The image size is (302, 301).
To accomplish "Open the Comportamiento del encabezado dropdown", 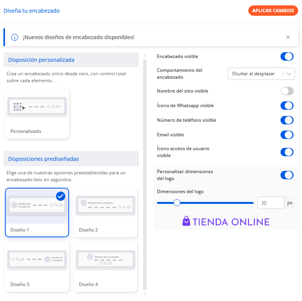I will (261, 74).
